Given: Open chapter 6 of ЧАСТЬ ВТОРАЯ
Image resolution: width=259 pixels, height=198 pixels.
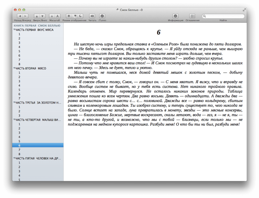Looking at the screenshot, I should click(19, 94).
